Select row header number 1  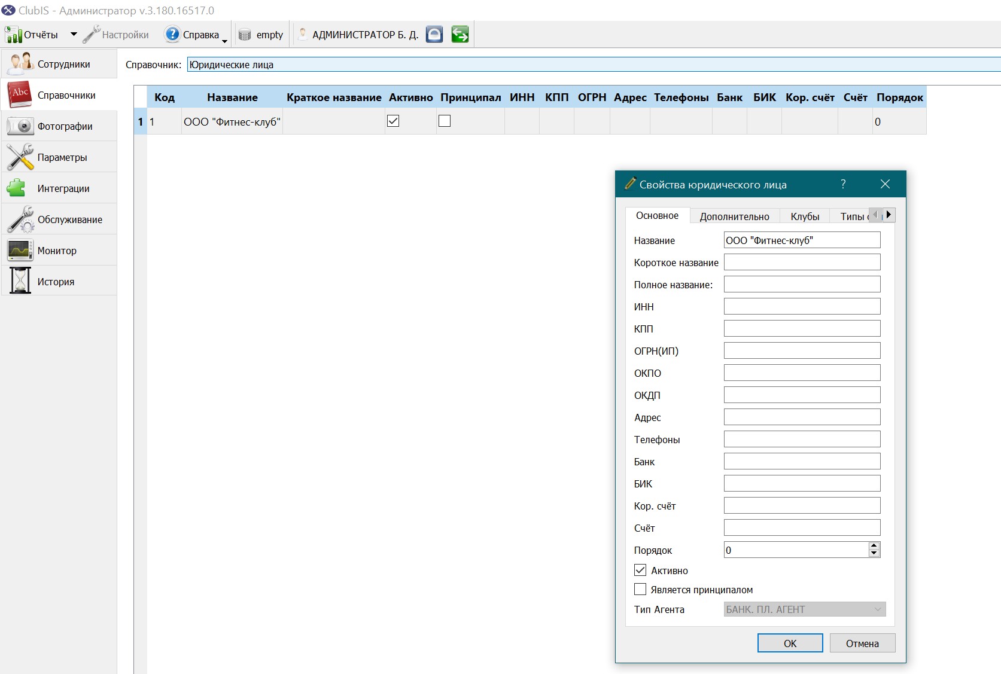point(141,121)
